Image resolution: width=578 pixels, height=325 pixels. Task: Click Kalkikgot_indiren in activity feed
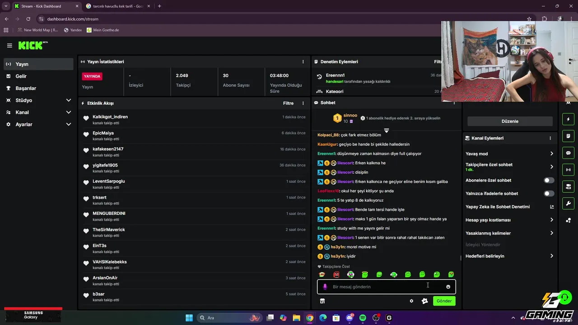pos(110,117)
